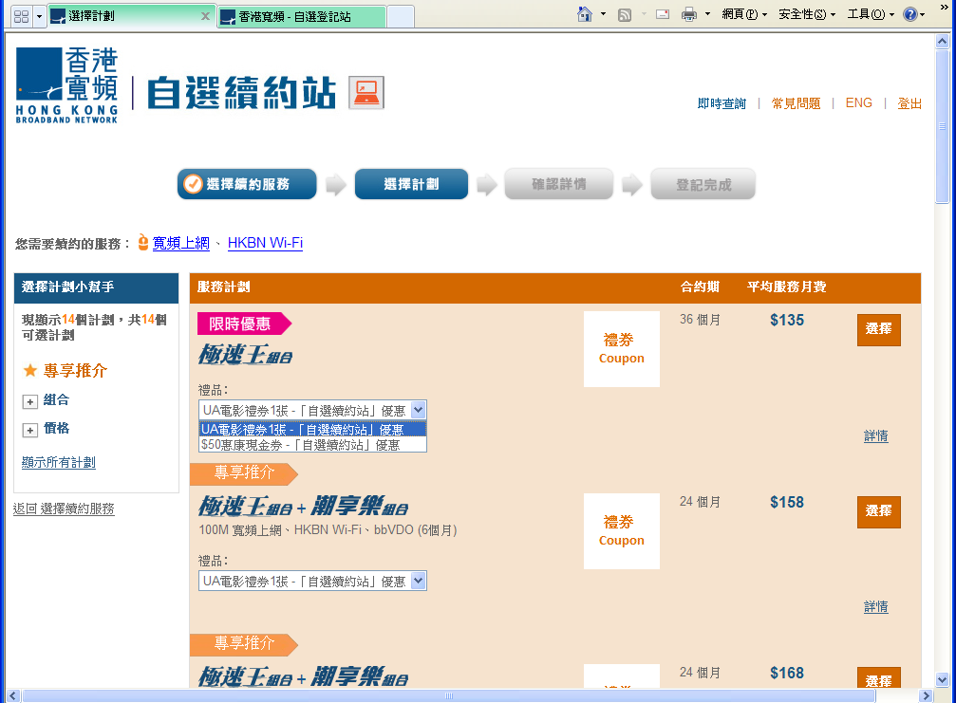Switch to the 香港寬頻 - 自選登記站 tab
The height and width of the screenshot is (703, 956).
tap(302, 16)
